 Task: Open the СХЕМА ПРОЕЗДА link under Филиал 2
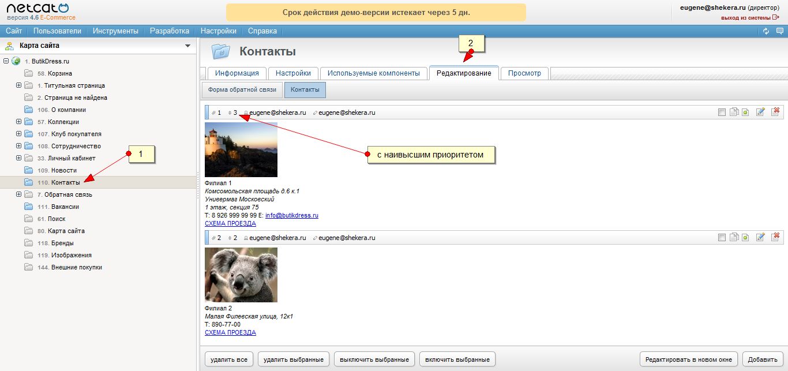tap(230, 332)
